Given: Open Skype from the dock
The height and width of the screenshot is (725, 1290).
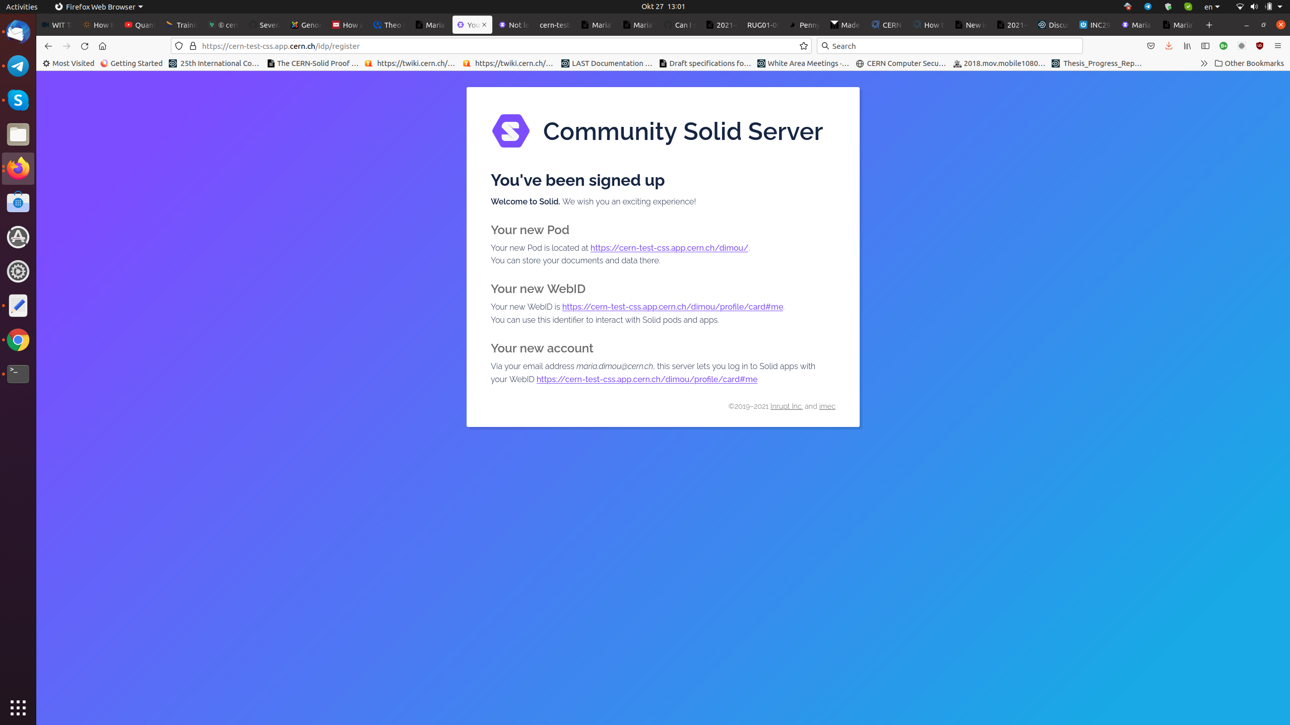Looking at the screenshot, I should [18, 100].
